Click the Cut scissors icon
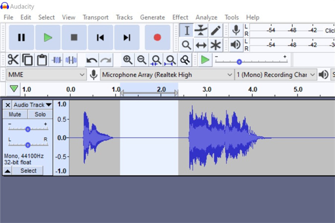 pyautogui.click(x=13, y=60)
